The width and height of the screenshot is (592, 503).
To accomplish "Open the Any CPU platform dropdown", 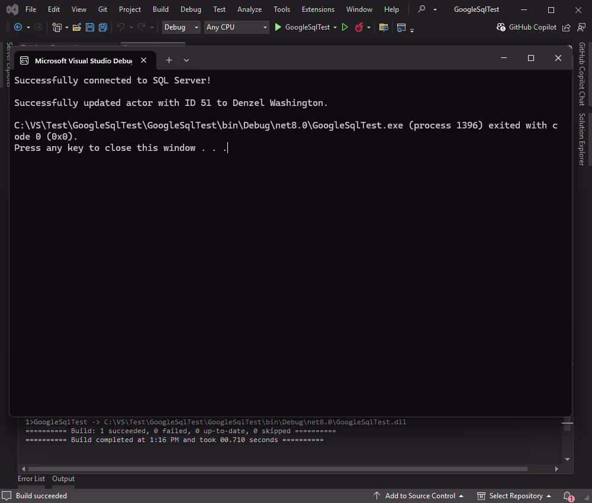I will (236, 27).
